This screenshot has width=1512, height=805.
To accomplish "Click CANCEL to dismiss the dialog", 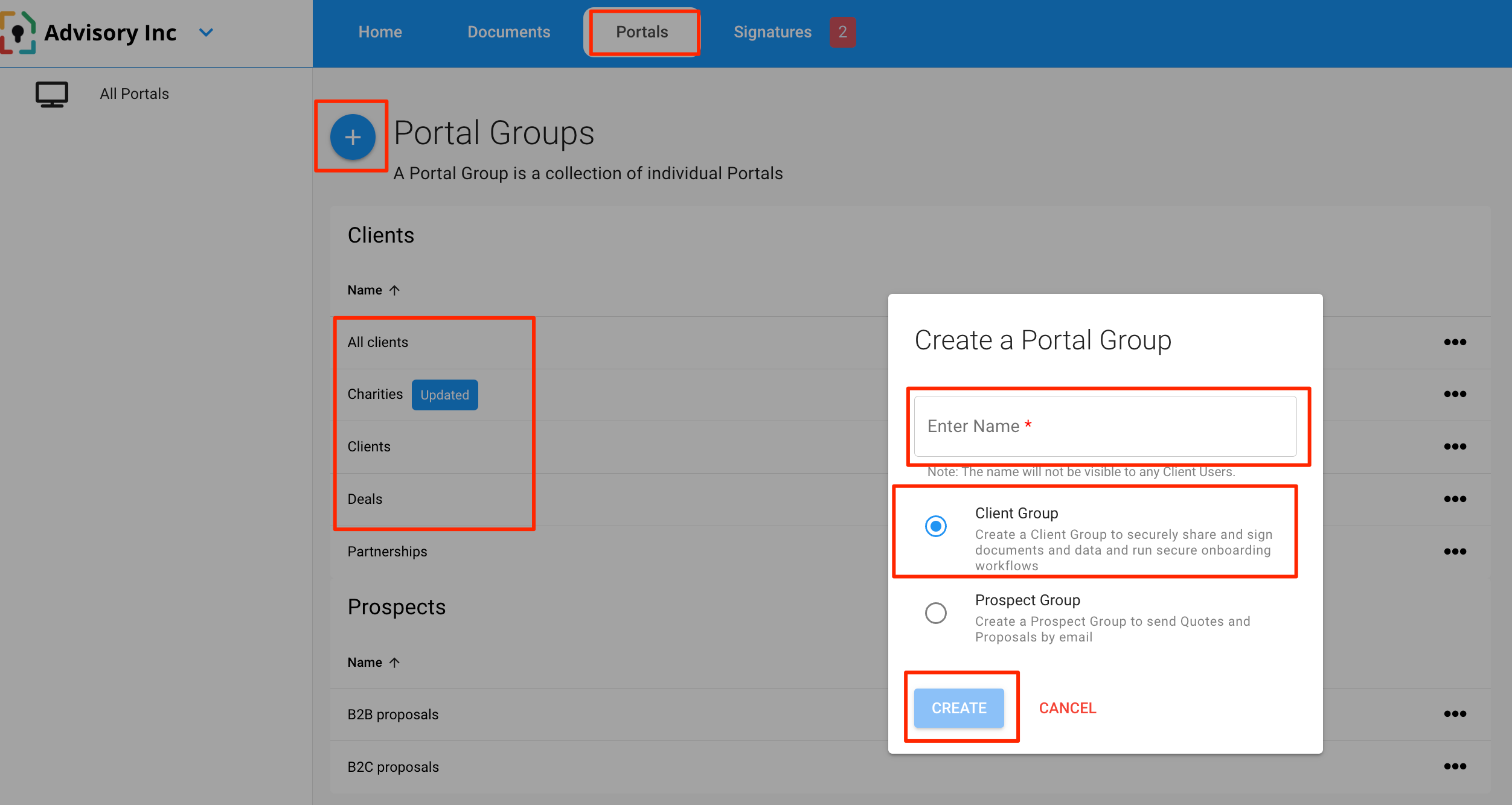I will 1067,708.
